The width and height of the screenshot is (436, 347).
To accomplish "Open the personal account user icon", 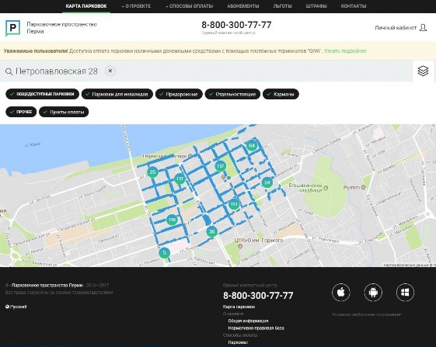I will click(423, 27).
